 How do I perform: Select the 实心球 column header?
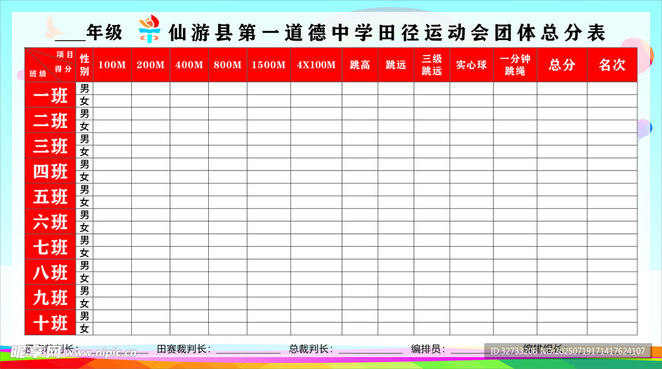point(471,65)
